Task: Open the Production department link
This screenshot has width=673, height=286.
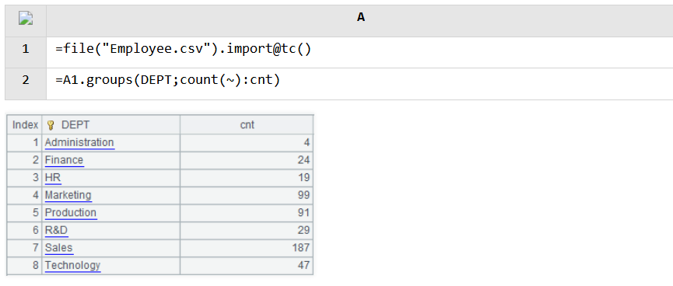Action: (x=71, y=213)
